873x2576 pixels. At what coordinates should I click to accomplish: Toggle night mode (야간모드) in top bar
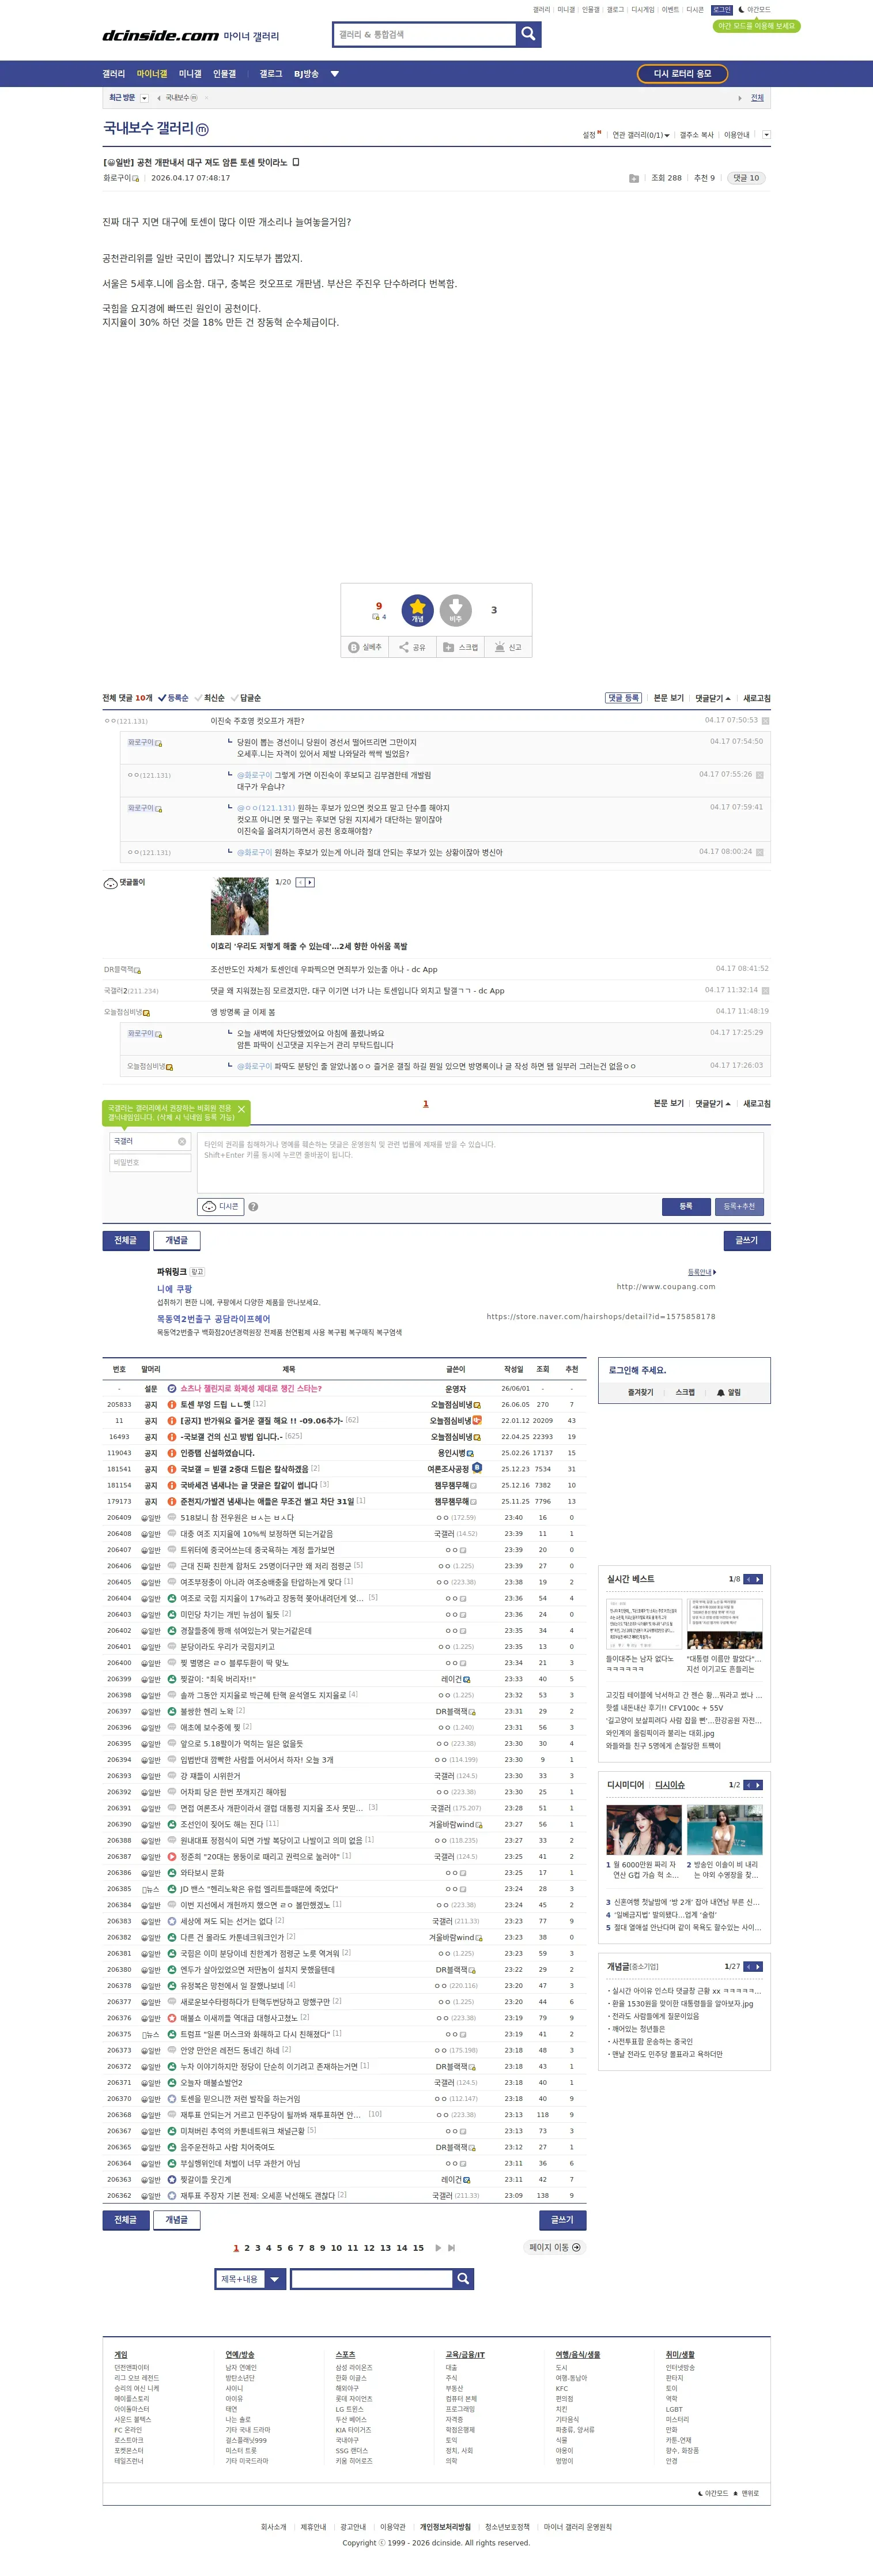(x=755, y=10)
